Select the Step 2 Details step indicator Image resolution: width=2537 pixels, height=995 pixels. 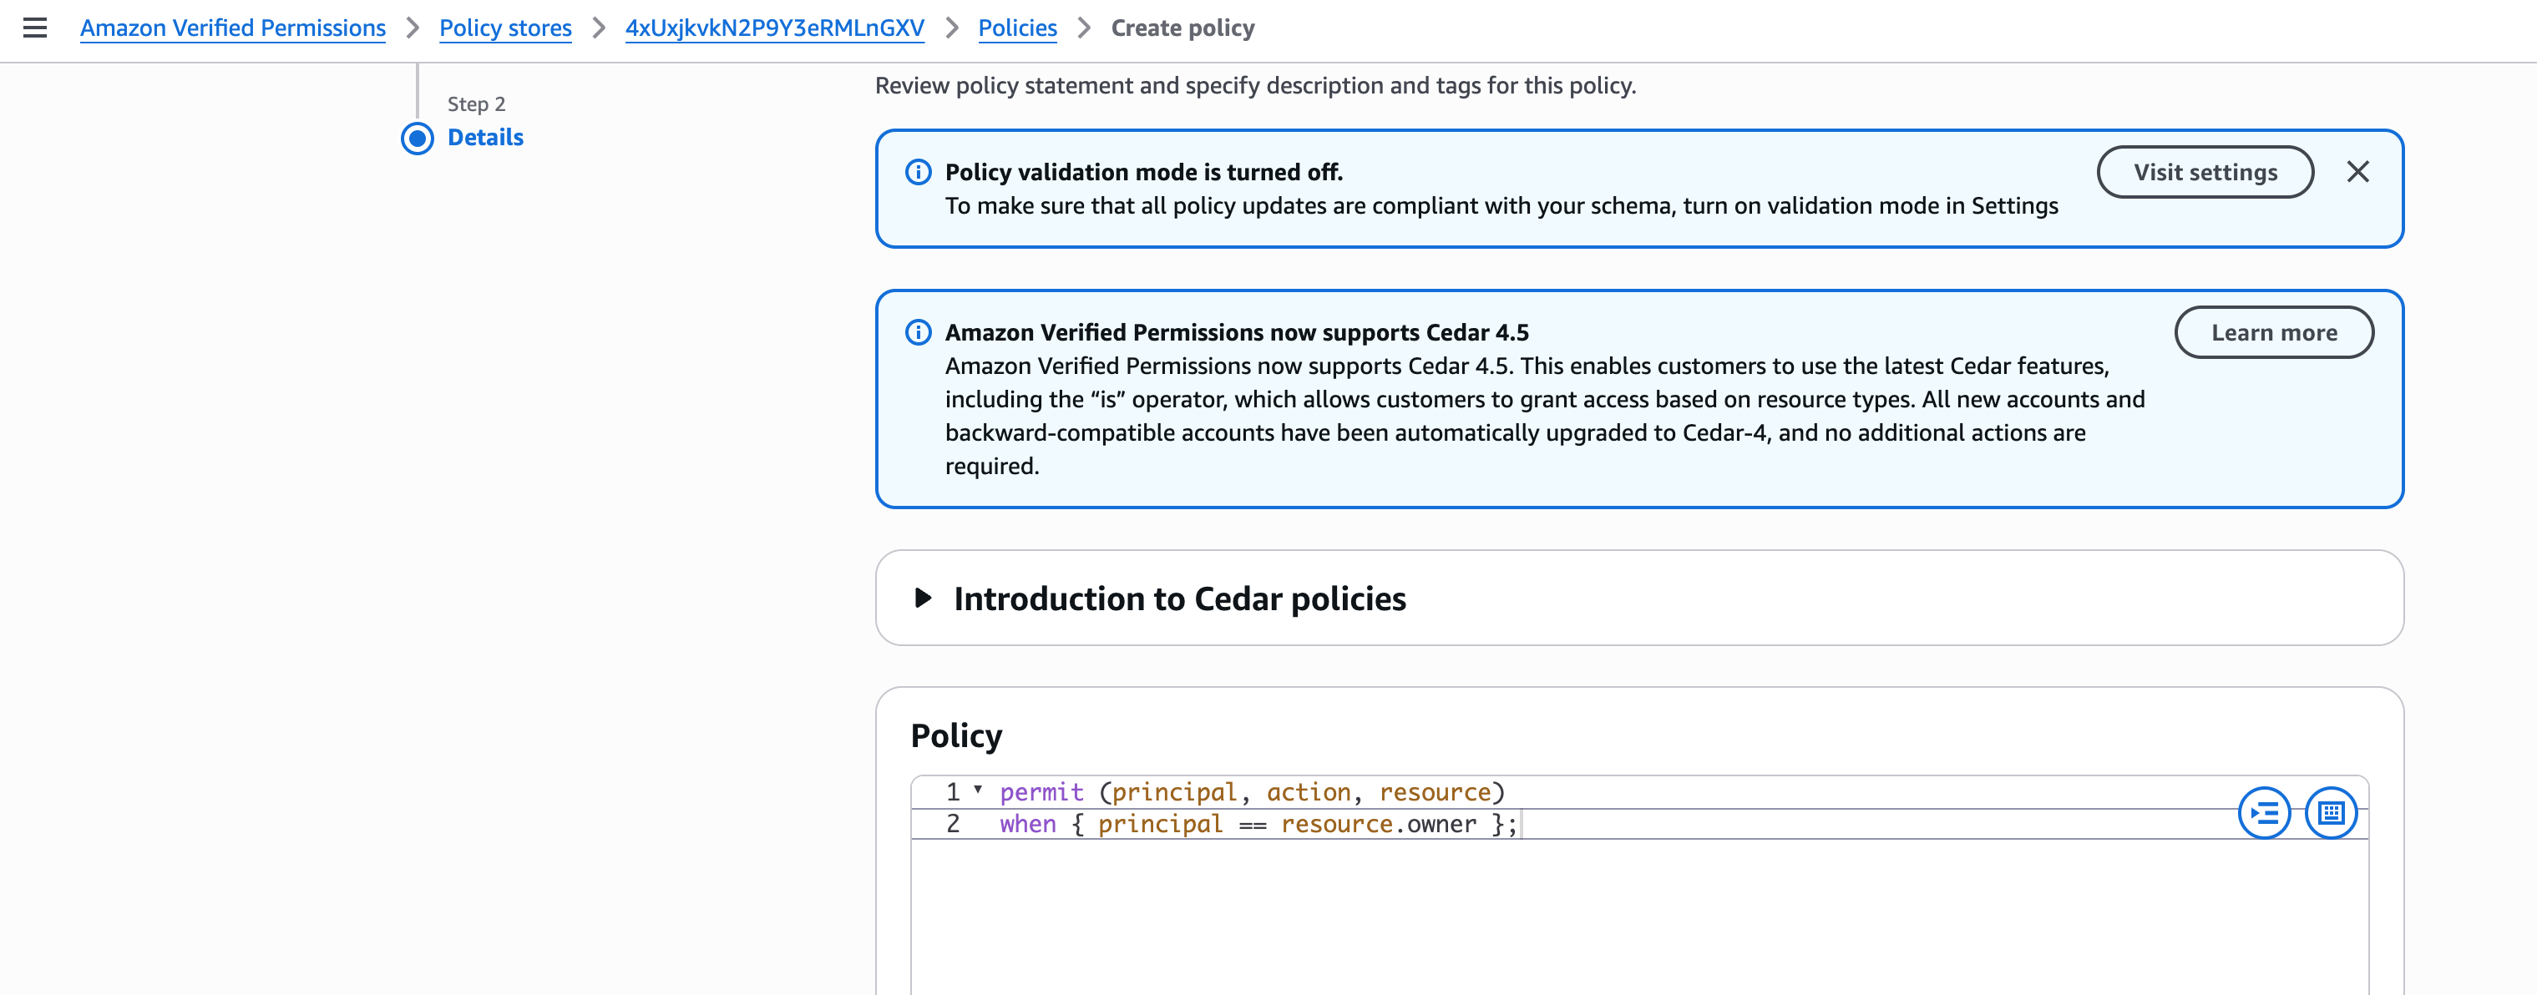click(x=418, y=138)
